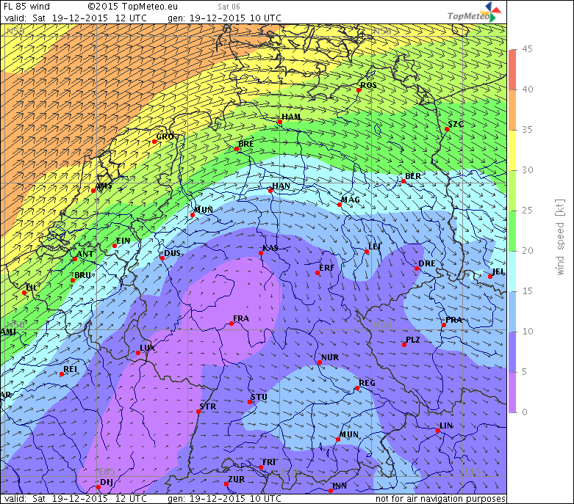
Task: Select the ROS station red dot
Action: tap(359, 90)
